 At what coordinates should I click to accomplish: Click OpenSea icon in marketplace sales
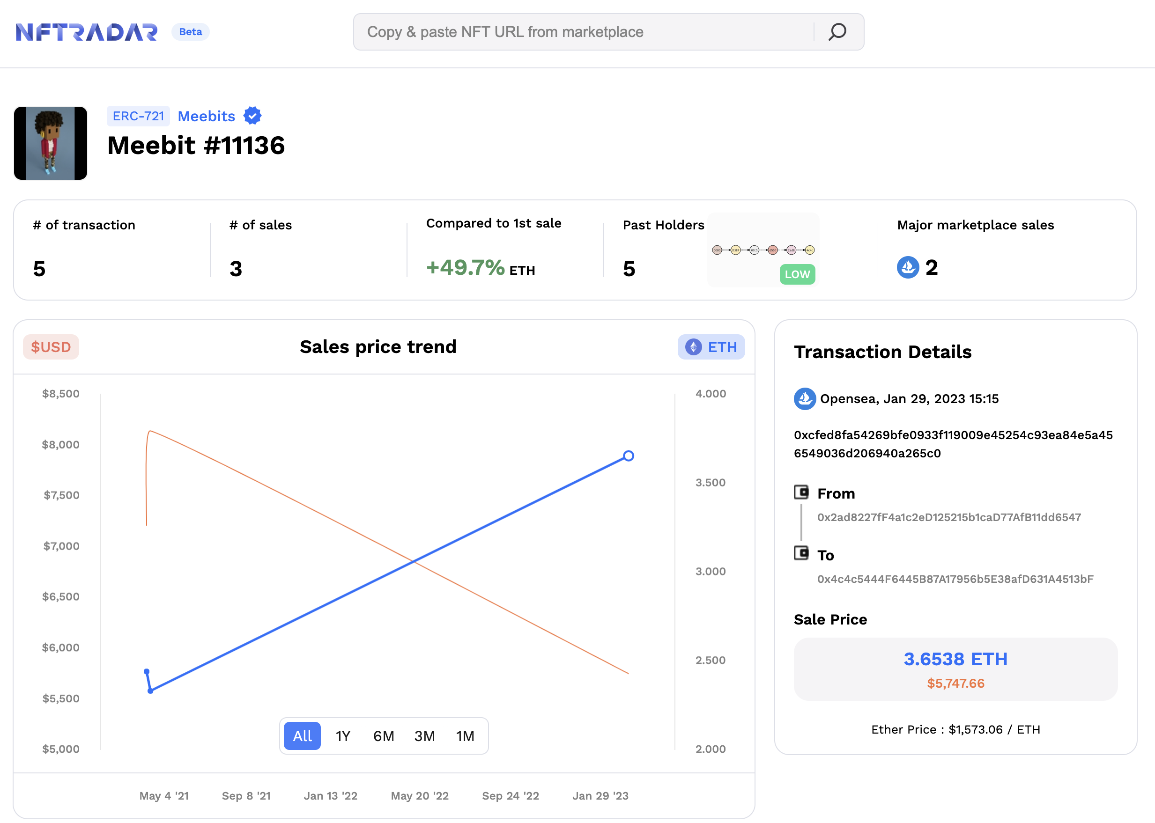[x=908, y=267]
